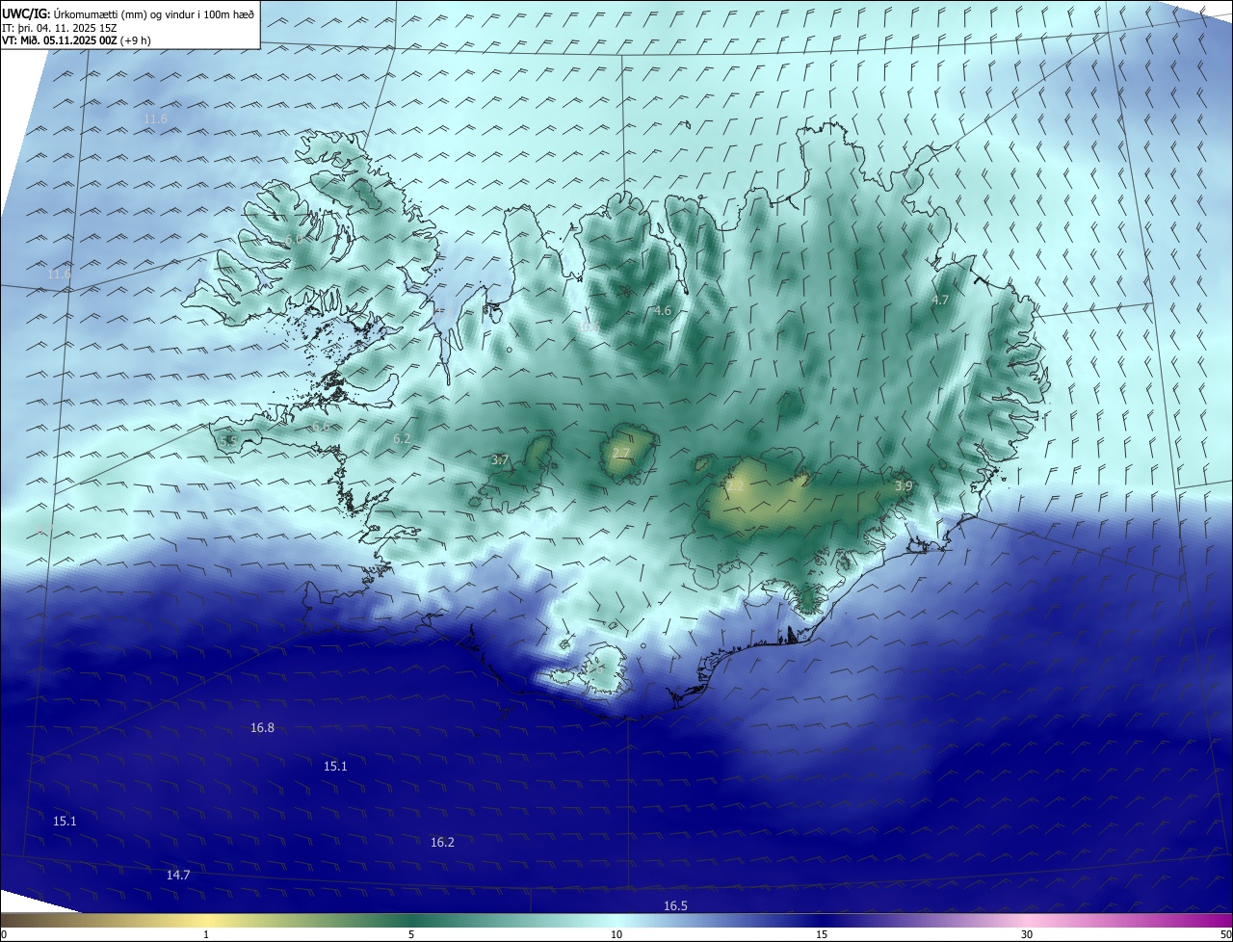Click the title line starting "UWC/IG: Úrkomumætti (mm)"
This screenshot has width=1233, height=942.
coord(128,13)
